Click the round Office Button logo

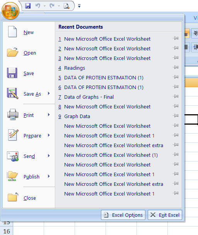[10, 10]
